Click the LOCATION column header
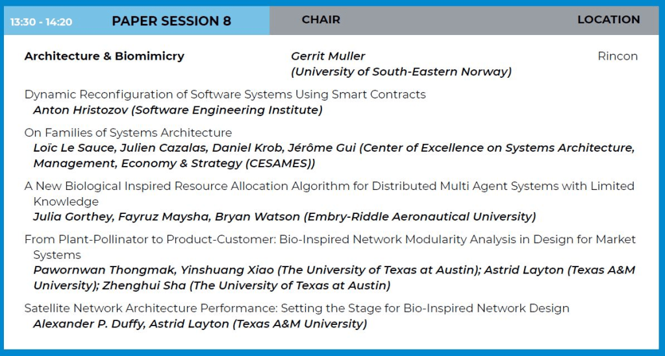665x356 pixels. (x=609, y=20)
